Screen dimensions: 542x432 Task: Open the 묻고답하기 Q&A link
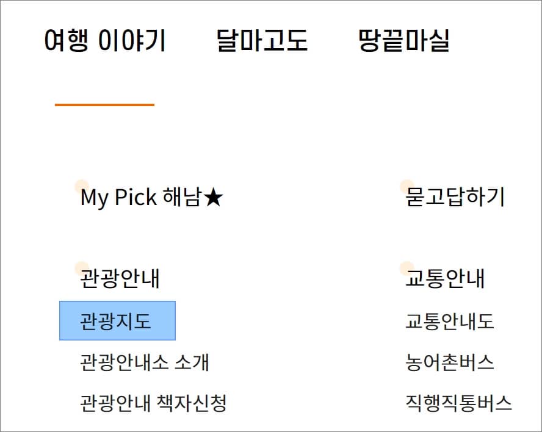(455, 197)
